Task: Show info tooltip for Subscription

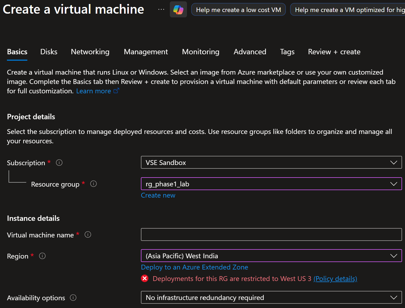Action: pos(59,163)
